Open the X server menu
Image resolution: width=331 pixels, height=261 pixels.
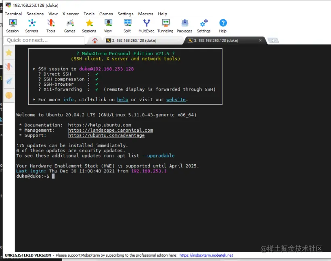pyautogui.click(x=71, y=14)
